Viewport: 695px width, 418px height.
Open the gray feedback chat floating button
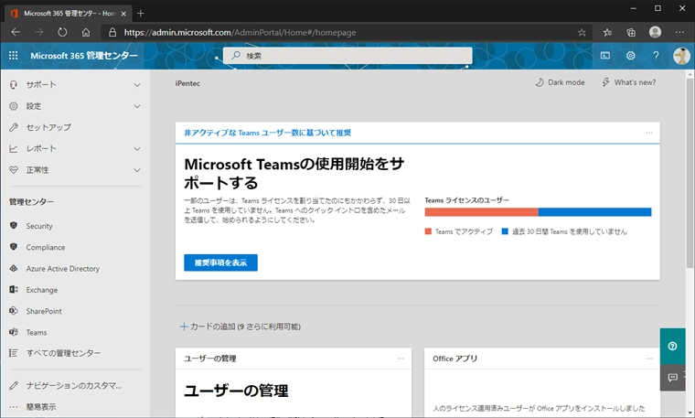pyautogui.click(x=672, y=378)
